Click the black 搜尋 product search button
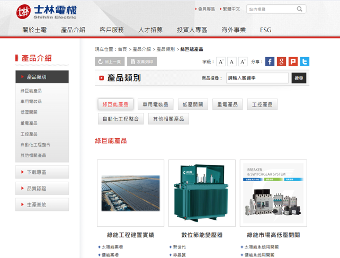The width and height of the screenshot is (340, 258). tap(299, 78)
